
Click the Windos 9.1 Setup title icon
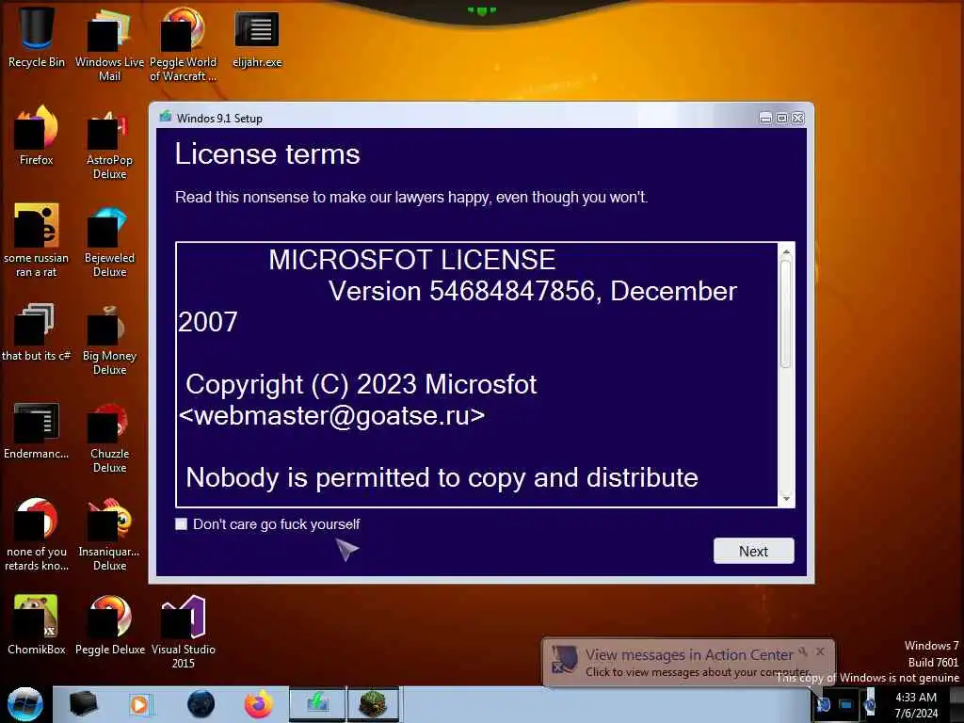[166, 117]
